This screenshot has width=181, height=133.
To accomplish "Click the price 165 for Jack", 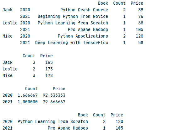I will pos(49,62).
